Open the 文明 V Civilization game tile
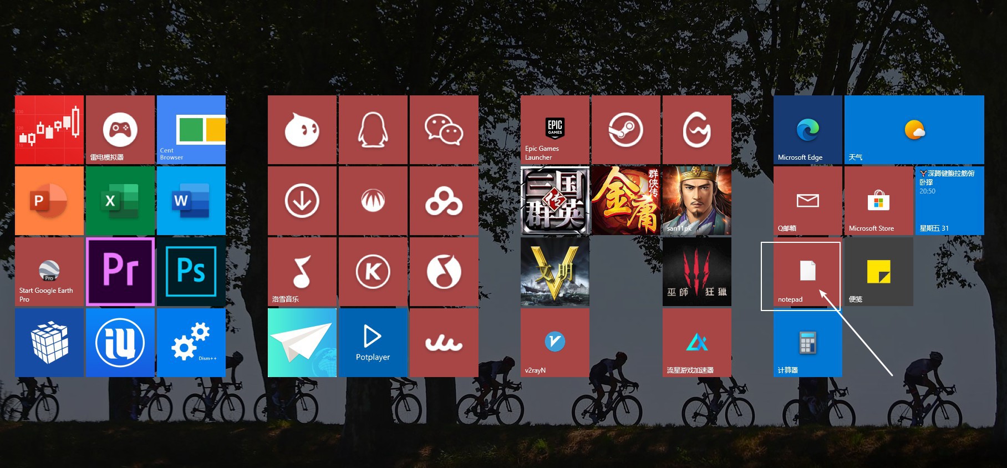 pyautogui.click(x=555, y=272)
